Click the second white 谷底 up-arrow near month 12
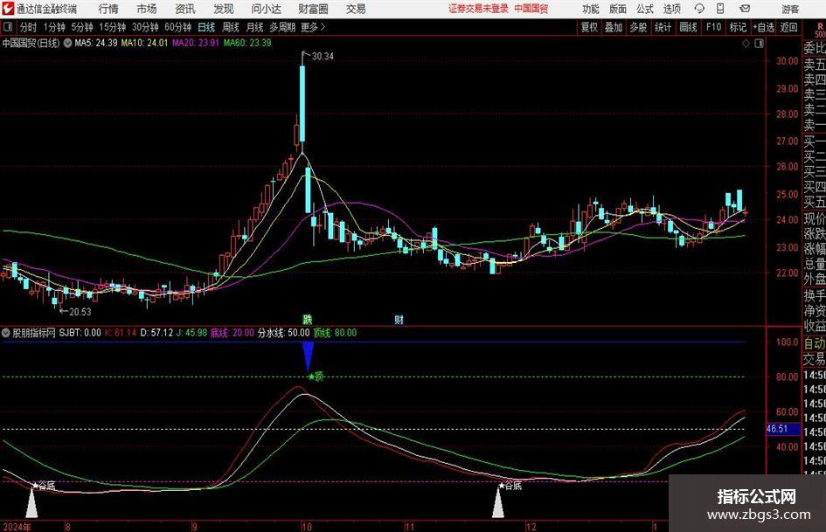826x532 pixels. pos(498,502)
